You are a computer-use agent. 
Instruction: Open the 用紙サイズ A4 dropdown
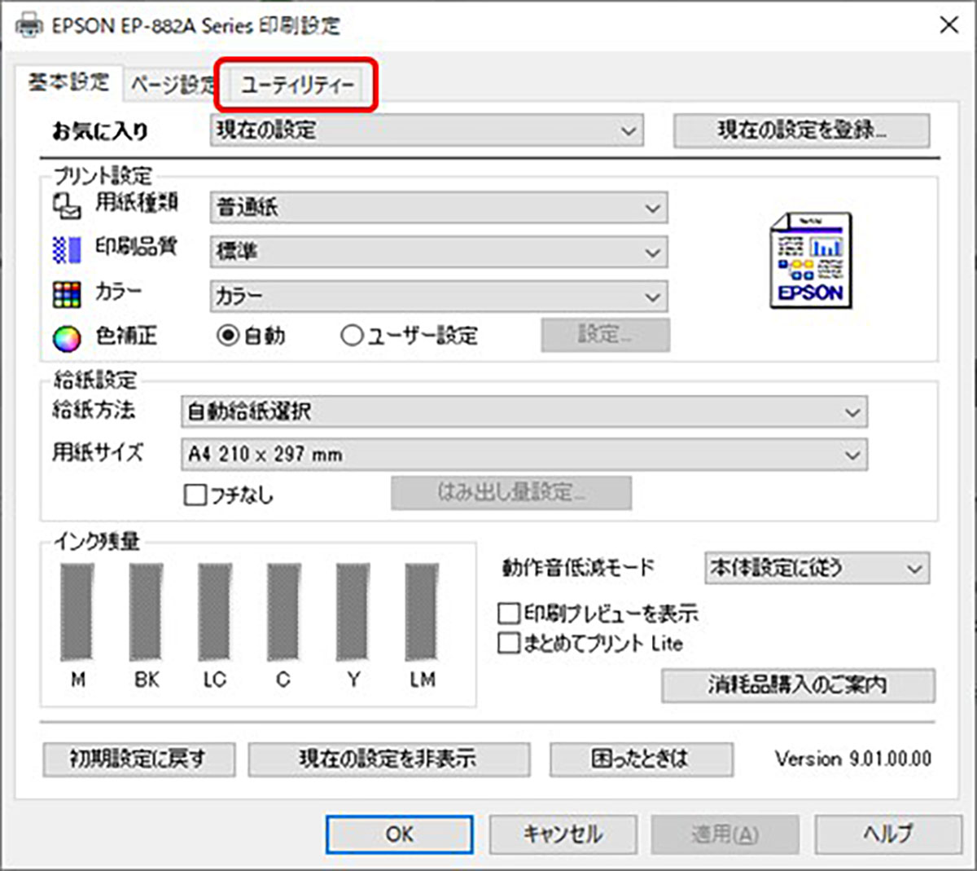(x=524, y=455)
